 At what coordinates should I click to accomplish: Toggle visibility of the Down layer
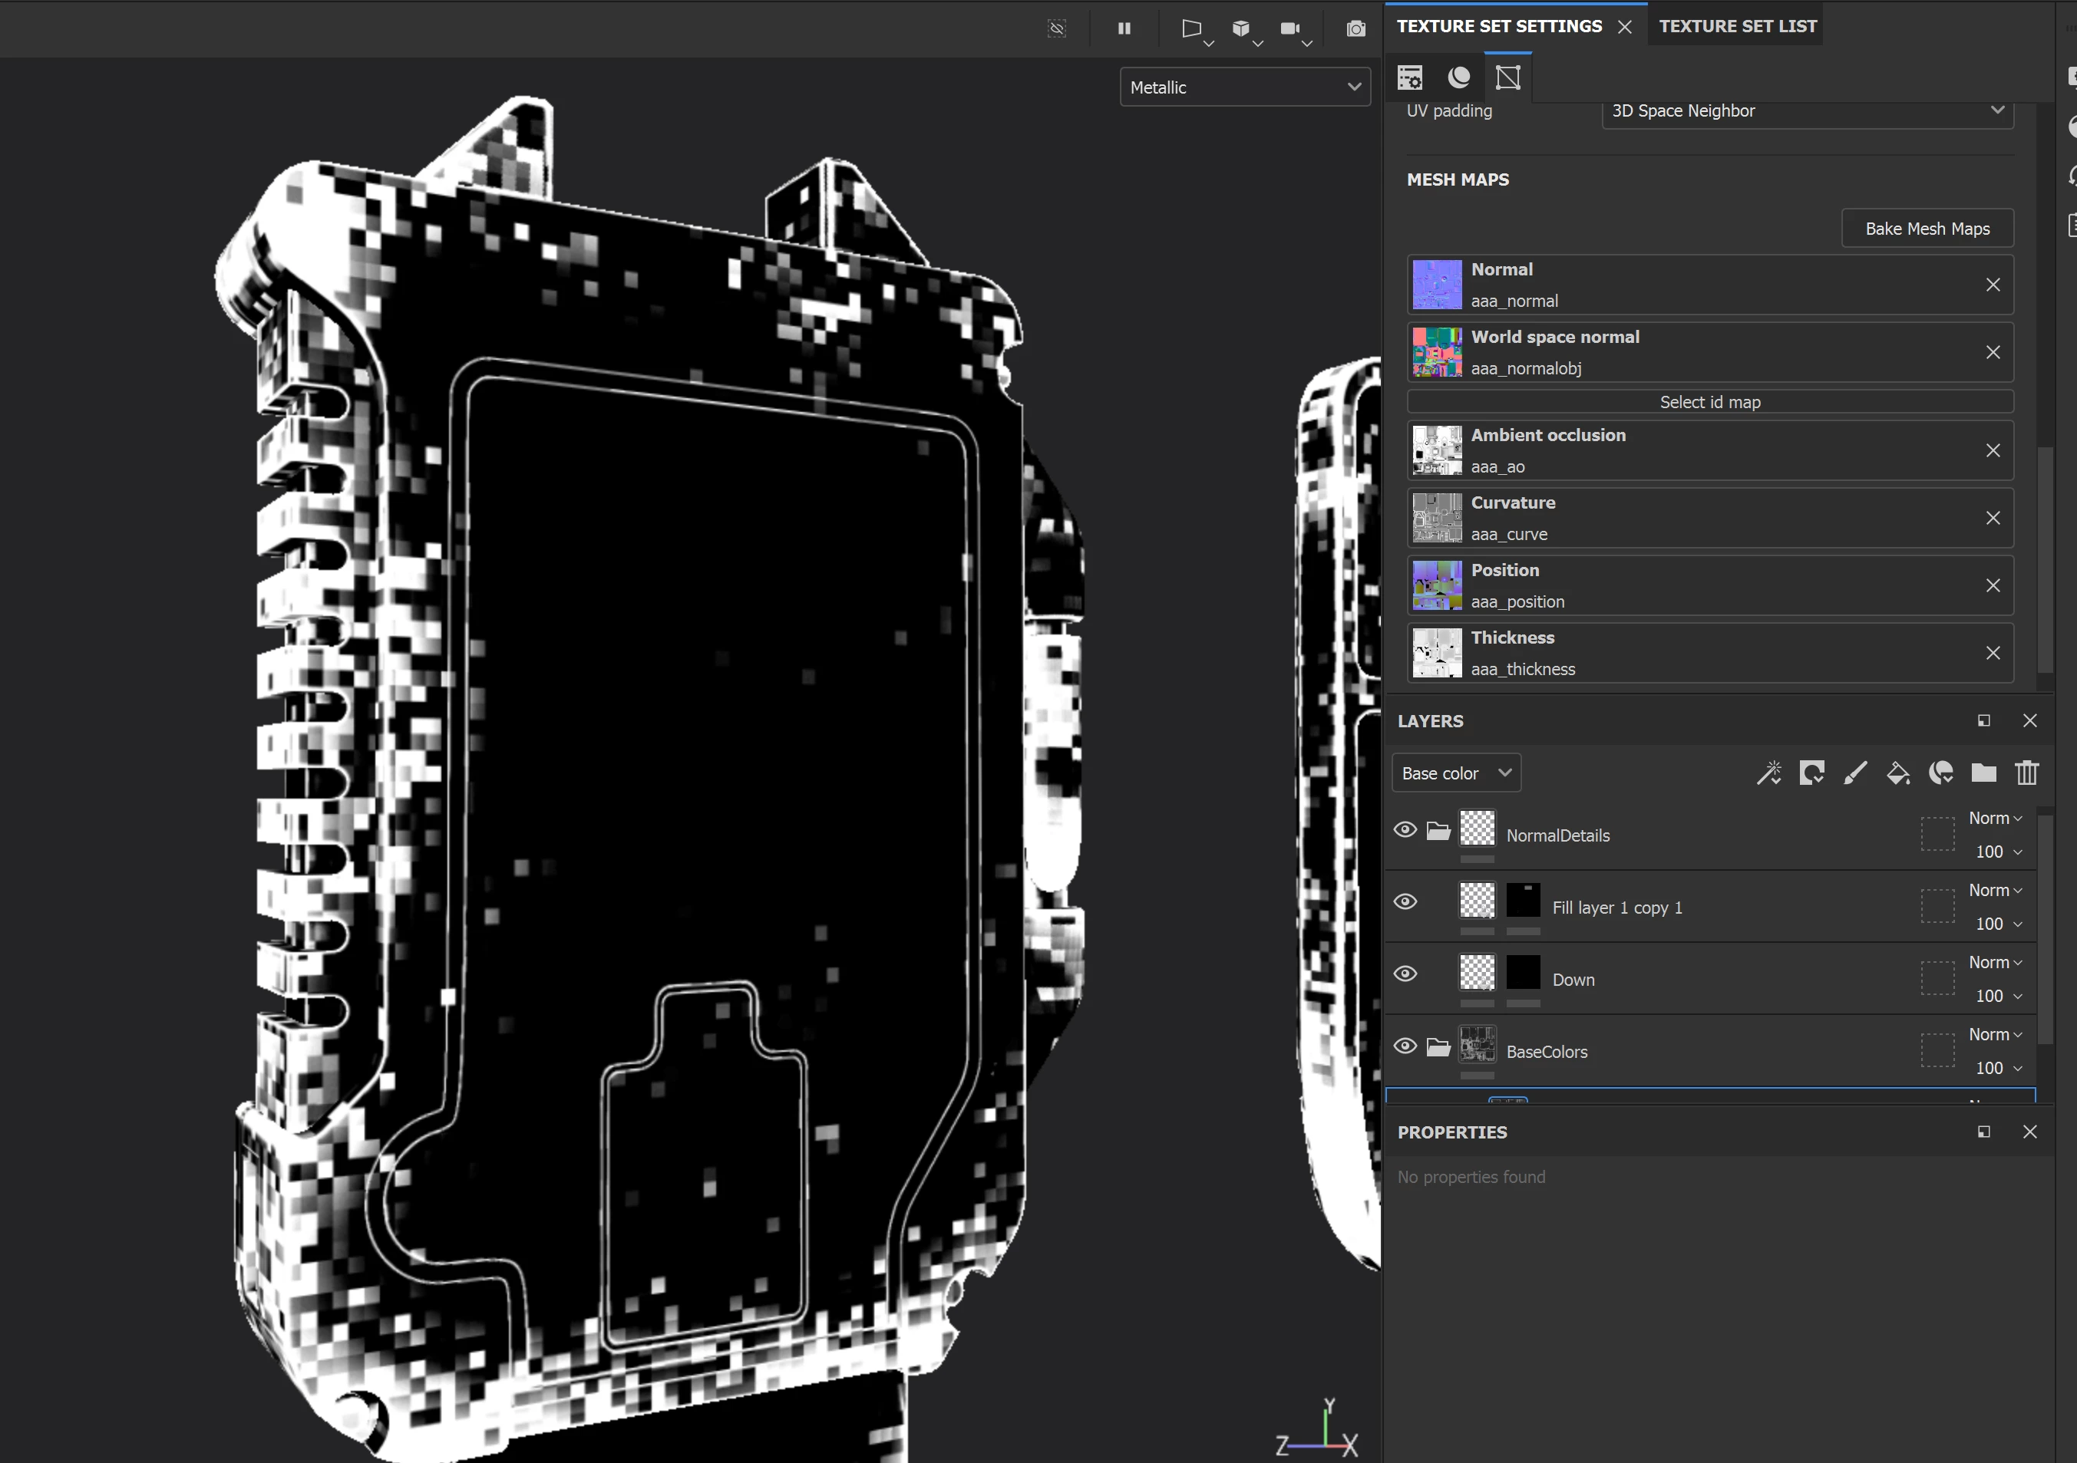(x=1405, y=974)
